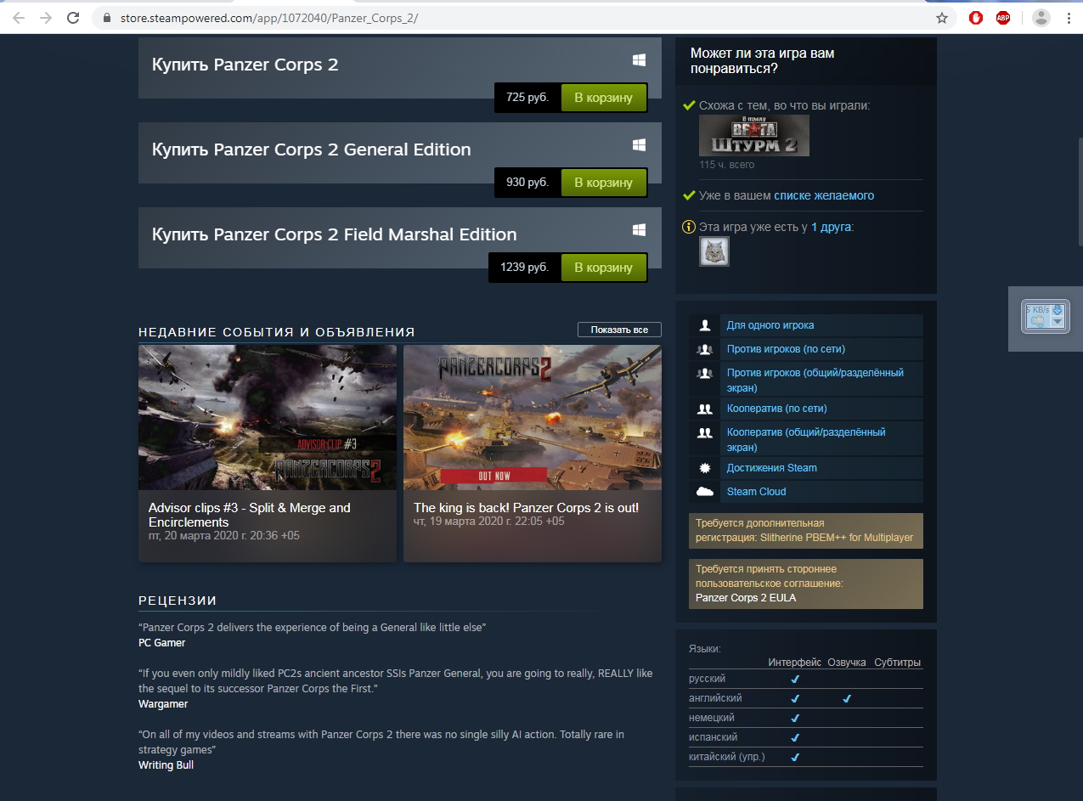This screenshot has height=801, width=1083.
Task: Click the single-player icon beside 'Для одного игрока'
Action: tap(704, 325)
